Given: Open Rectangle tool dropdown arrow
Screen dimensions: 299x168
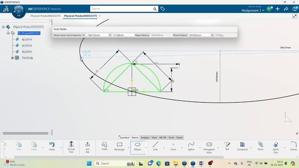Looking at the screenshot, I should pyautogui.click(x=128, y=147).
